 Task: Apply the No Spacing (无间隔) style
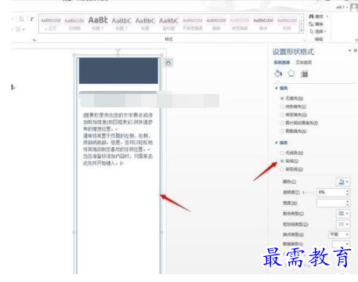coord(74,23)
